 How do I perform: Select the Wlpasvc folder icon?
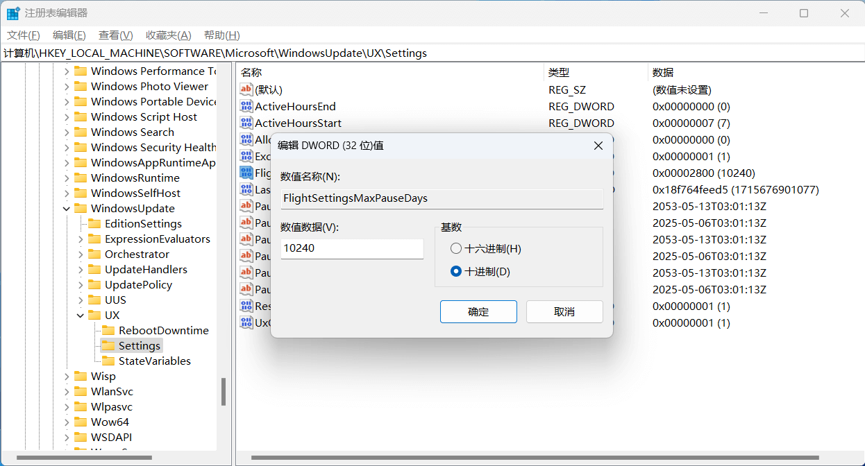coord(81,406)
